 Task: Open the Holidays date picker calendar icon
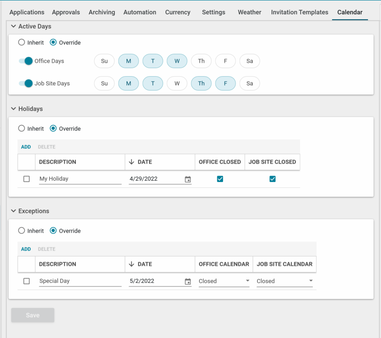click(188, 179)
